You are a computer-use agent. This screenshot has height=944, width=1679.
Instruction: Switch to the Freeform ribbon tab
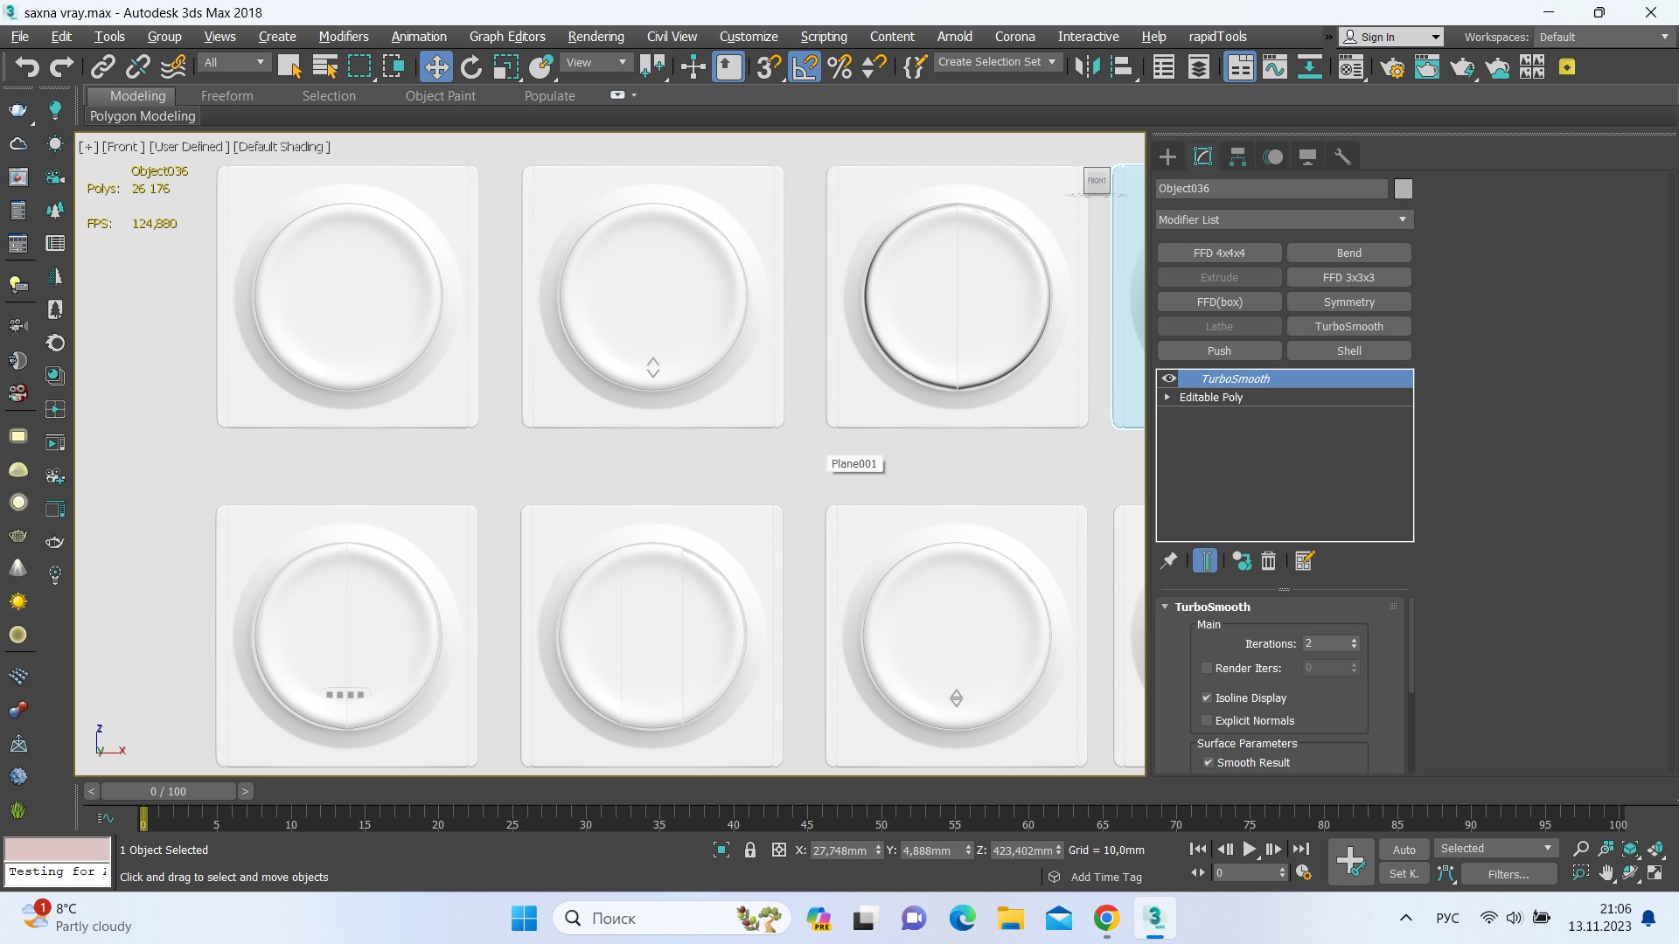(226, 96)
